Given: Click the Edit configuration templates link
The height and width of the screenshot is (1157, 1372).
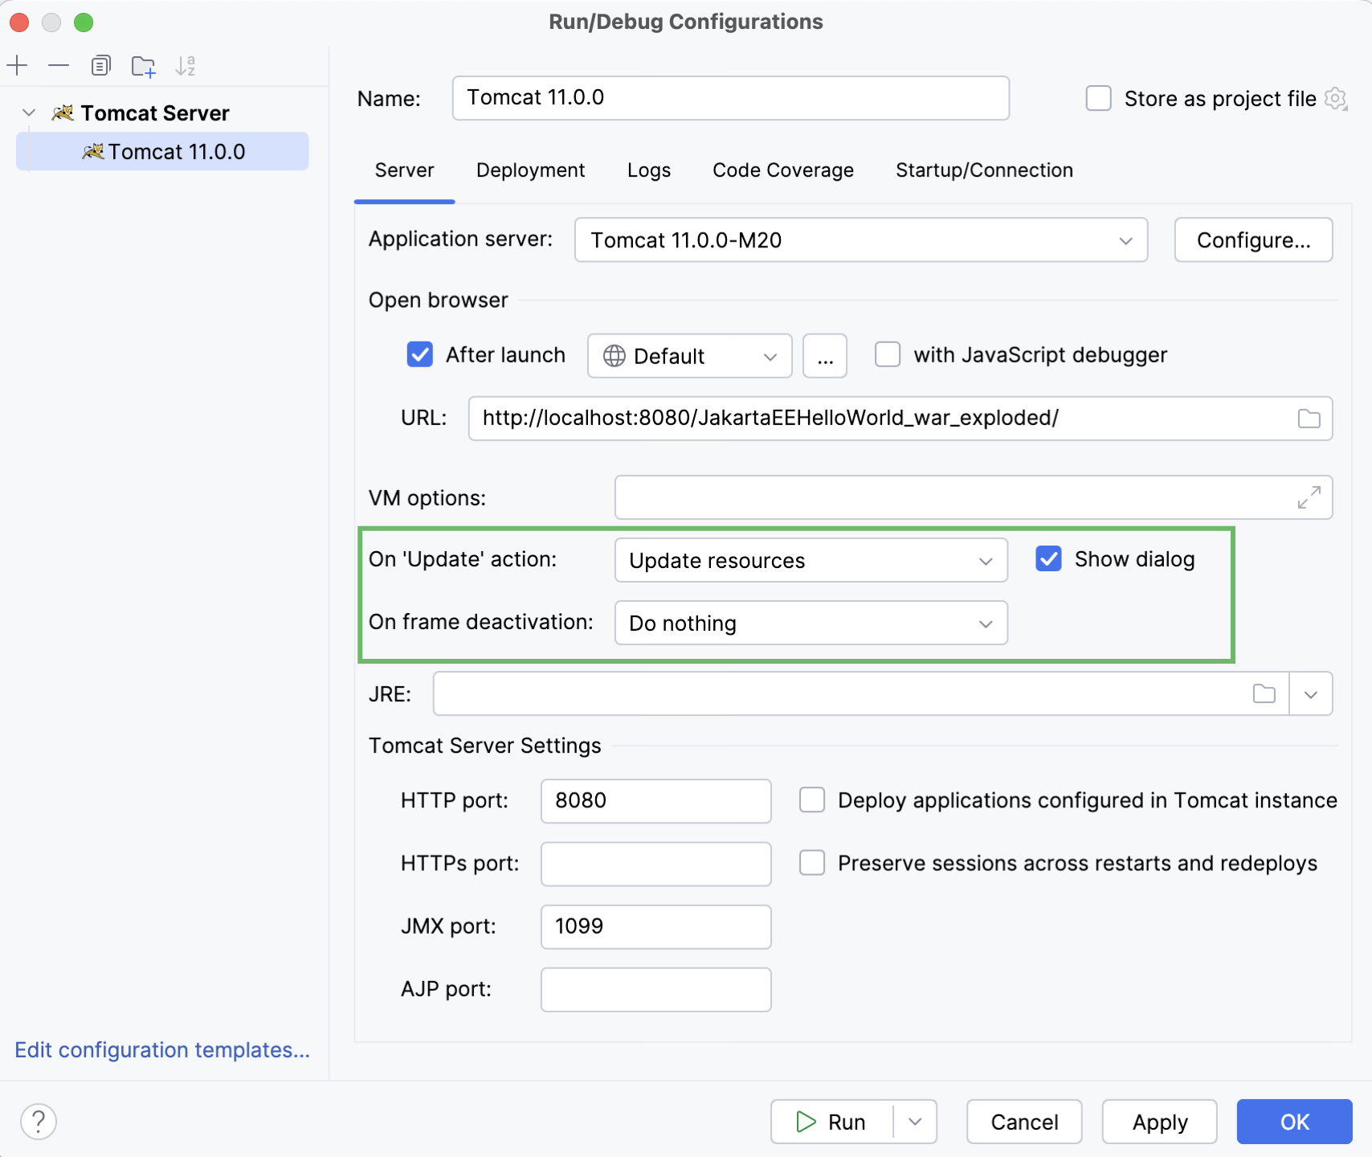Looking at the screenshot, I should (161, 1050).
